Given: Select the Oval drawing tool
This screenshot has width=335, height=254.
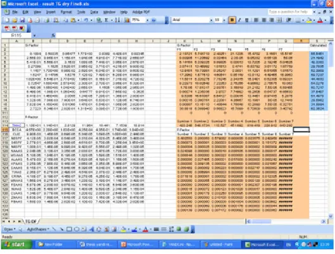Looking at the screenshot, I should [77, 229].
